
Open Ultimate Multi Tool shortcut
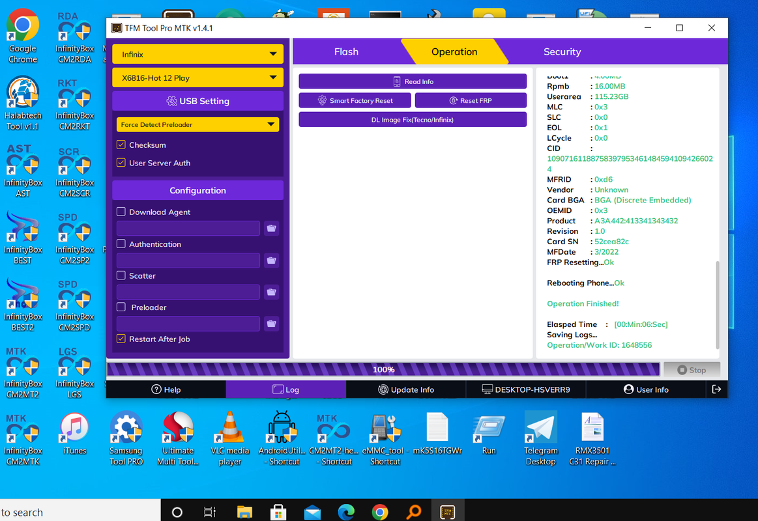[x=178, y=438]
